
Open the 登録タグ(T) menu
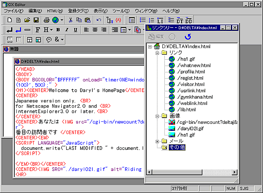(x=78, y=11)
